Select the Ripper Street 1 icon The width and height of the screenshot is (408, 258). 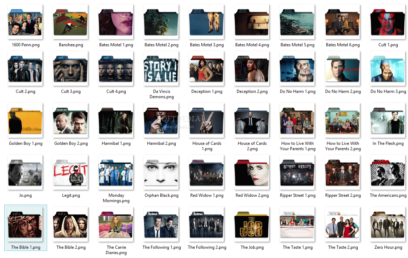coord(297,173)
